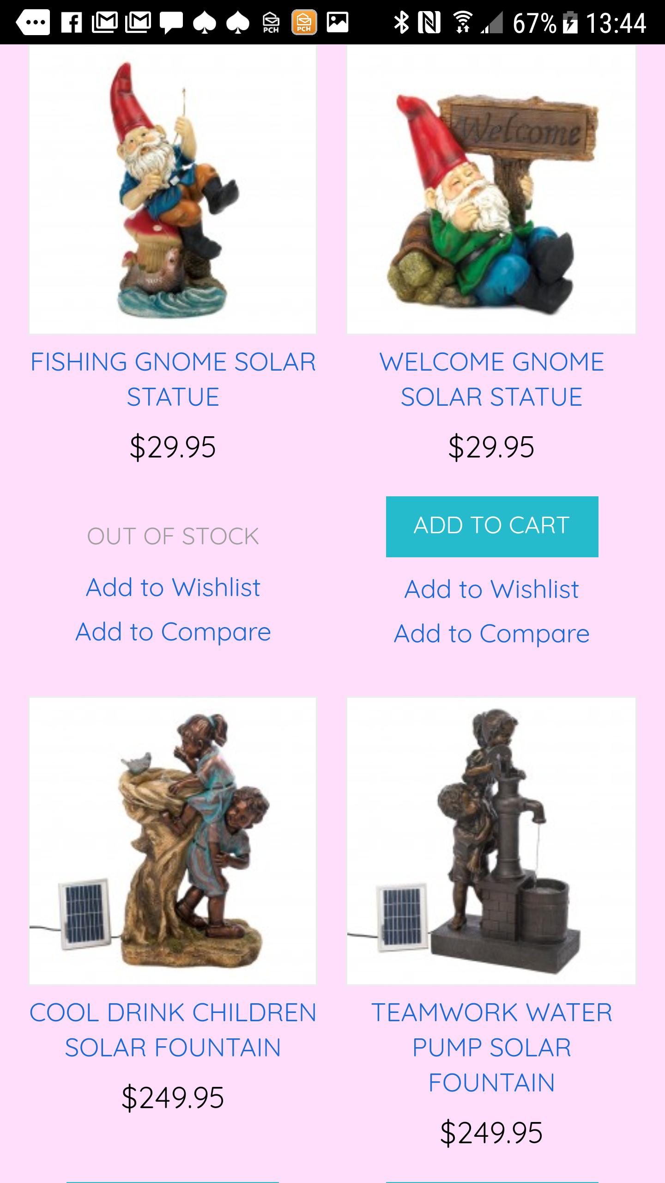Open the orange PCH app notification

pos(304,22)
